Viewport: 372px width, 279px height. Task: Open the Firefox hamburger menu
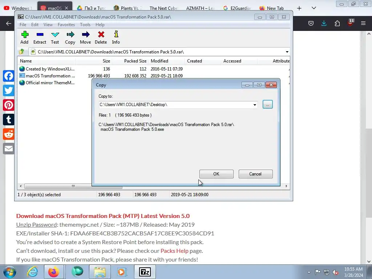(363, 23)
